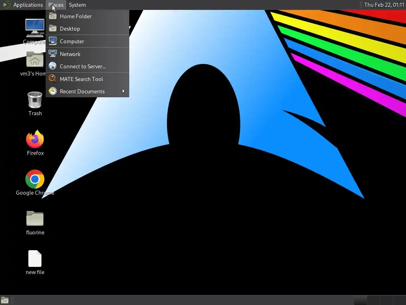Viewport: 406px width, 305px height.
Task: Select Connect to Server... in the Places menu
Action: pyautogui.click(x=88, y=66)
